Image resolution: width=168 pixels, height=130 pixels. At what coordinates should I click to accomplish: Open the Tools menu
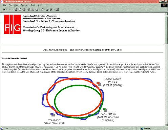point(33,5)
